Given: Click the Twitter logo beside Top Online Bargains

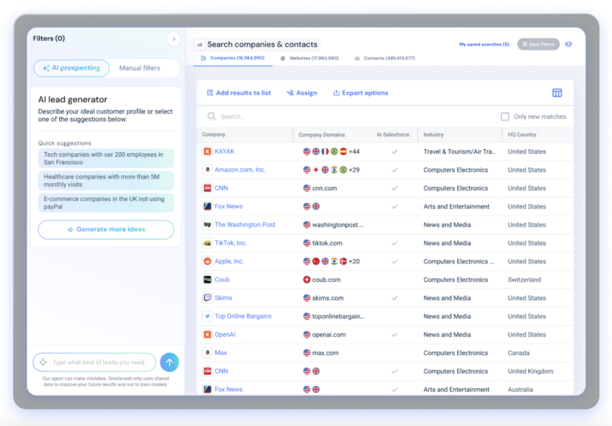Looking at the screenshot, I should point(207,317).
